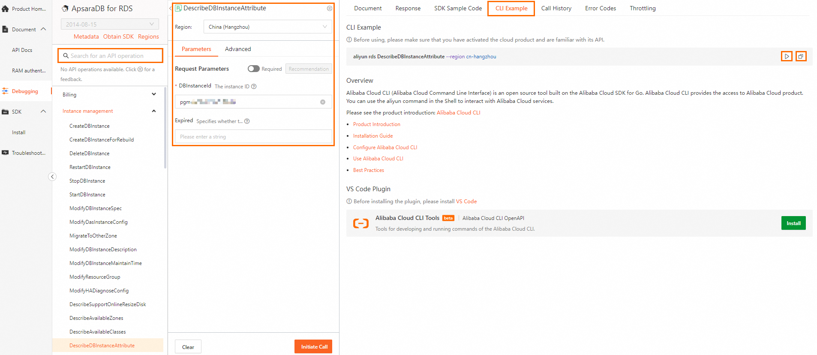Open the Regions link

click(x=148, y=36)
